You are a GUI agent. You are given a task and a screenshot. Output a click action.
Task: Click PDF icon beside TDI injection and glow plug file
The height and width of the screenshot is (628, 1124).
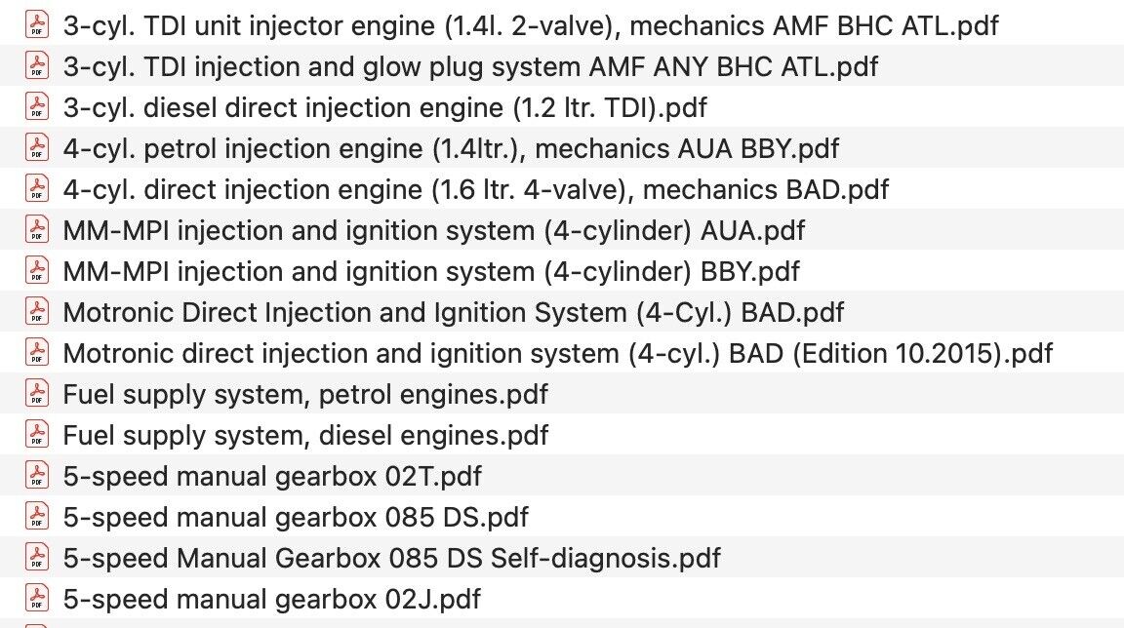point(36,66)
